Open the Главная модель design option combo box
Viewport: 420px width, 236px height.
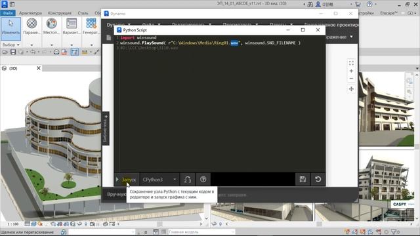(x=201, y=232)
